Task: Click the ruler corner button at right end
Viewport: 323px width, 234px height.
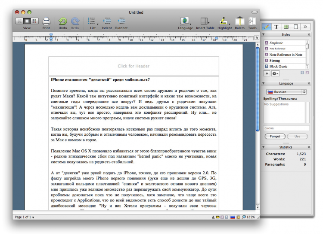Action: (x=257, y=38)
